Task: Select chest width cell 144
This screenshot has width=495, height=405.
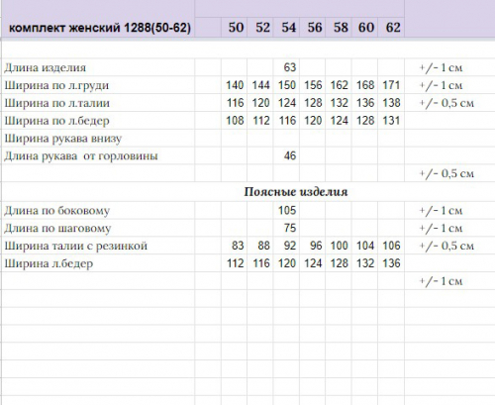Action: (x=260, y=85)
